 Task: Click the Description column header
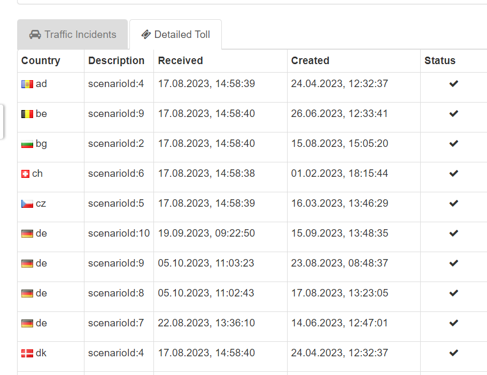[x=116, y=61]
